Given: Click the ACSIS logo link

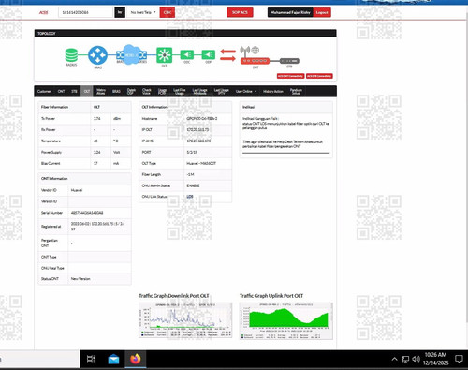Looking at the screenshot, I should coord(44,12).
